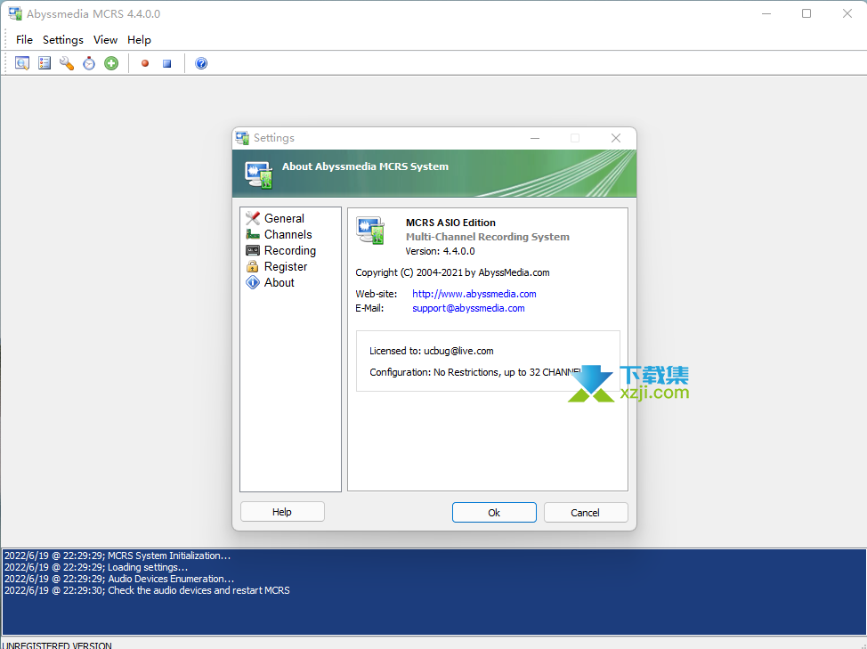
Task: Click the timer stopwatch toolbar icon
Action: pos(89,63)
